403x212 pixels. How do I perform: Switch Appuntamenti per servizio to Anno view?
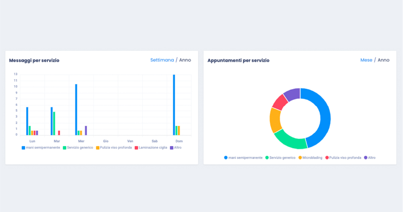[x=384, y=60]
